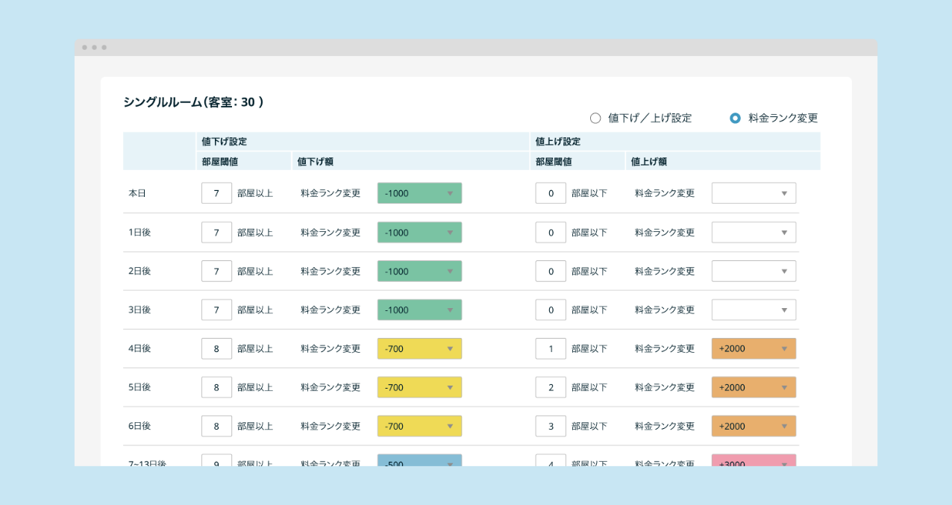Viewport: 952px width, 505px height.
Task: Click the arrow on 5日後 +2000 dropdown
Action: coord(784,387)
